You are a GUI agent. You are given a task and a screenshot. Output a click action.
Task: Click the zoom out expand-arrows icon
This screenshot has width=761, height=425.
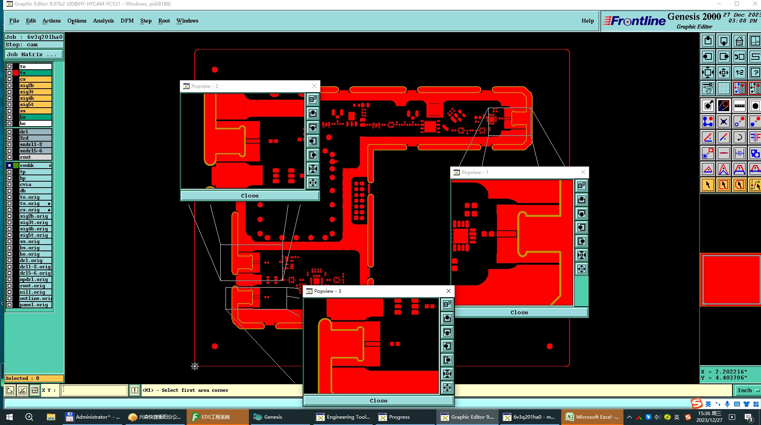tap(708, 72)
